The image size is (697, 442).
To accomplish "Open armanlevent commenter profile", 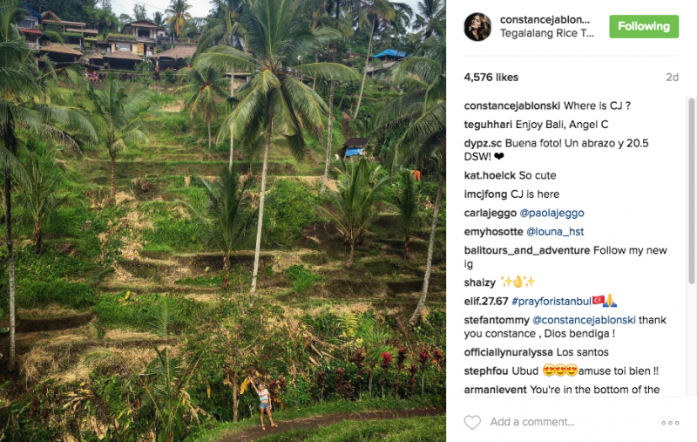I will pyautogui.click(x=495, y=390).
